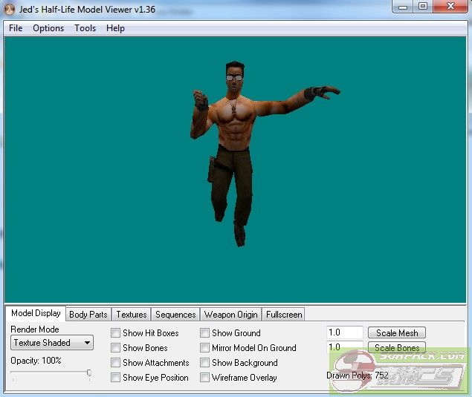Enable the Wireframe Overlay checkbox
The width and height of the screenshot is (472, 397).
click(x=205, y=378)
